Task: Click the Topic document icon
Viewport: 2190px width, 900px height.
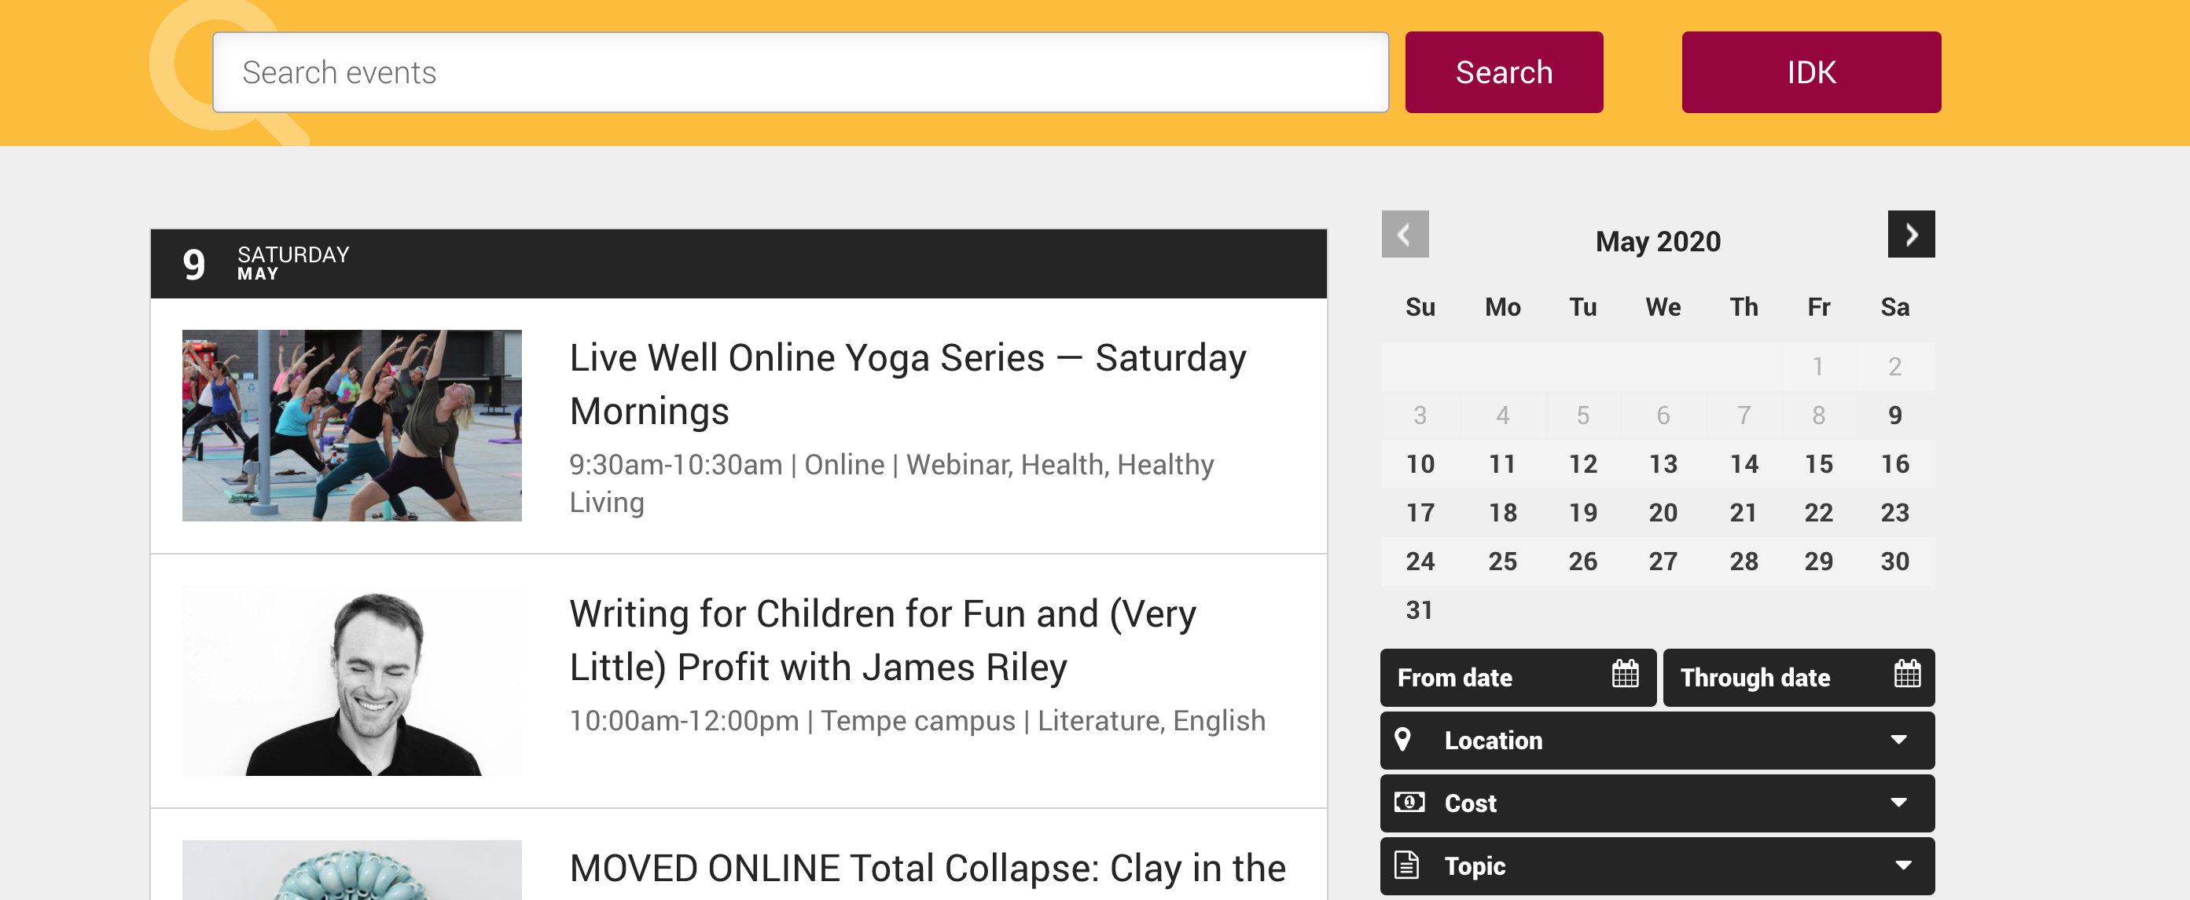Action: point(1407,865)
